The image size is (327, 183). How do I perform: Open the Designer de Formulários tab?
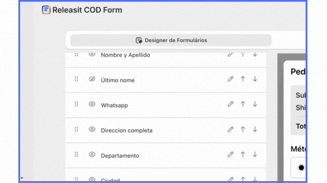point(171,40)
